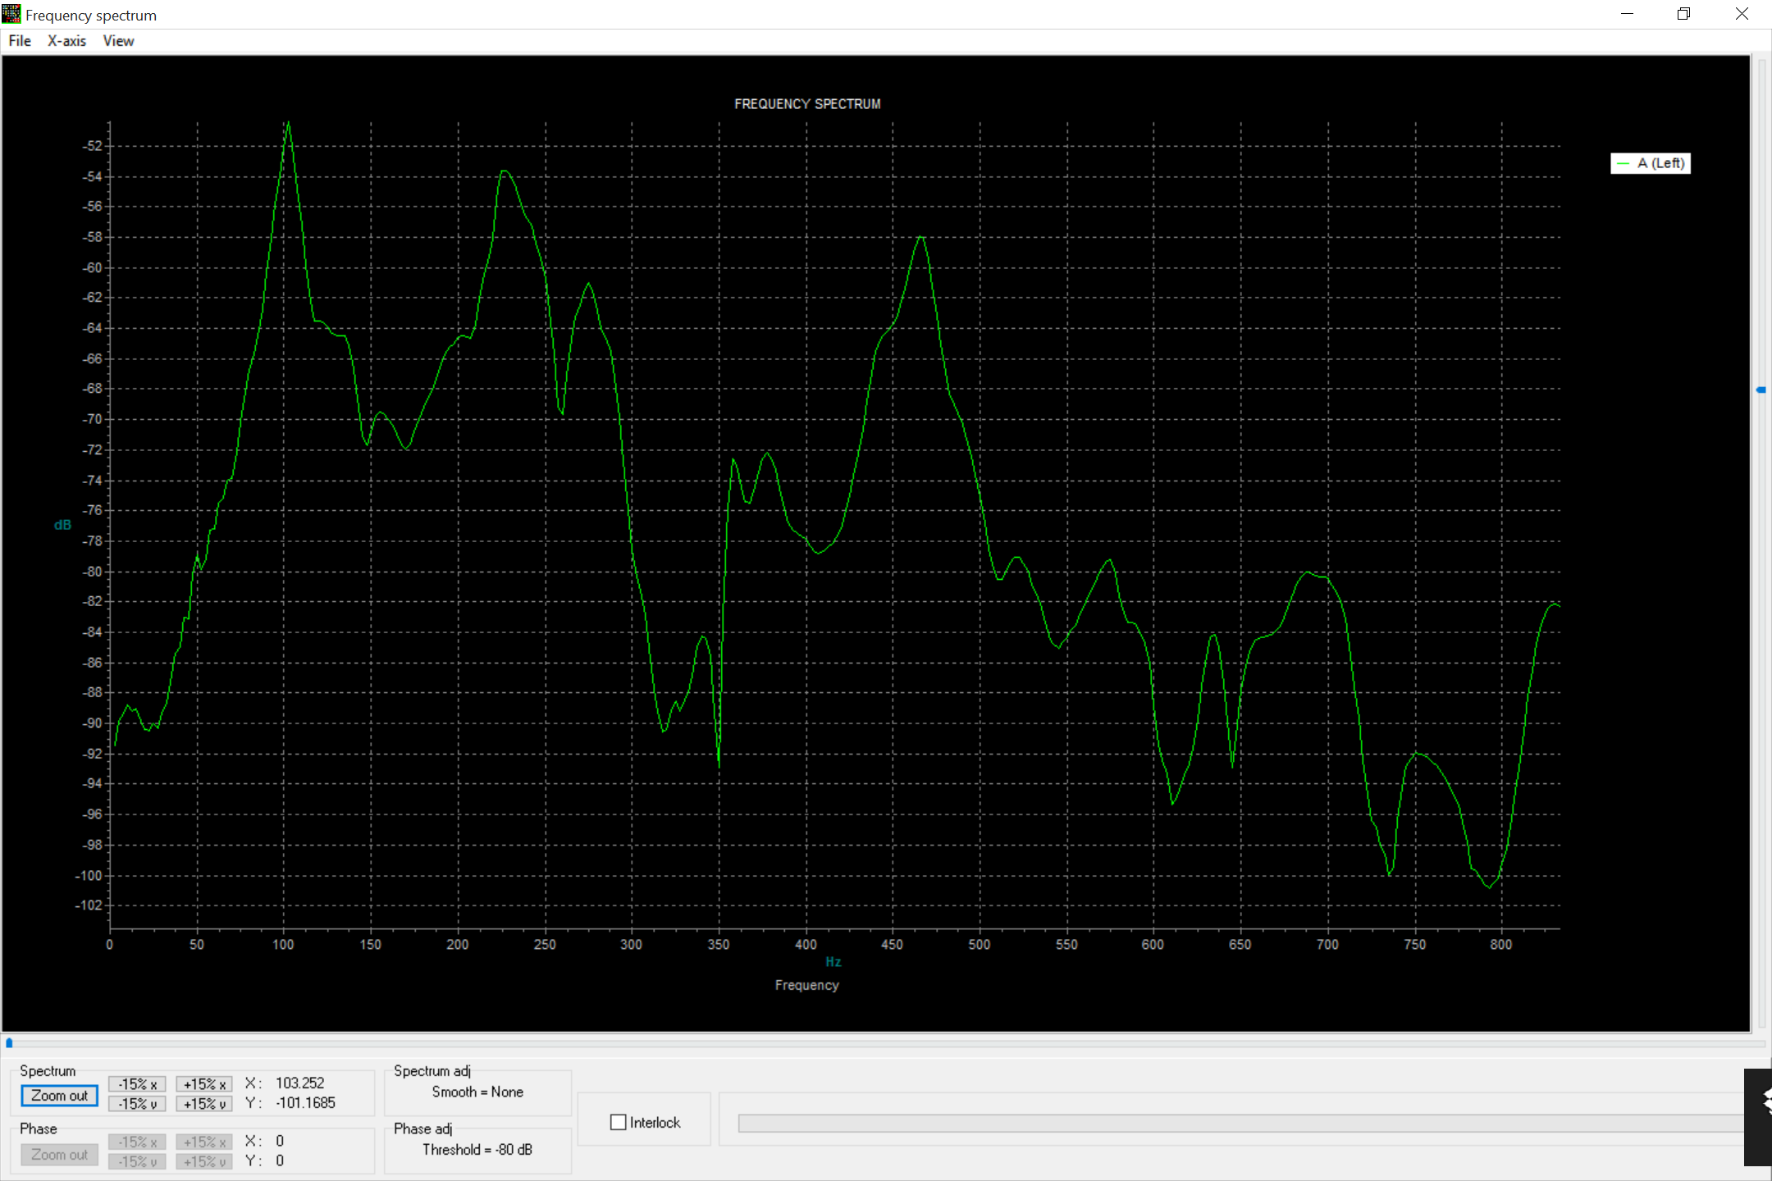Image resolution: width=1772 pixels, height=1181 pixels.
Task: Click Spectrum +15% x button
Action: (x=204, y=1084)
